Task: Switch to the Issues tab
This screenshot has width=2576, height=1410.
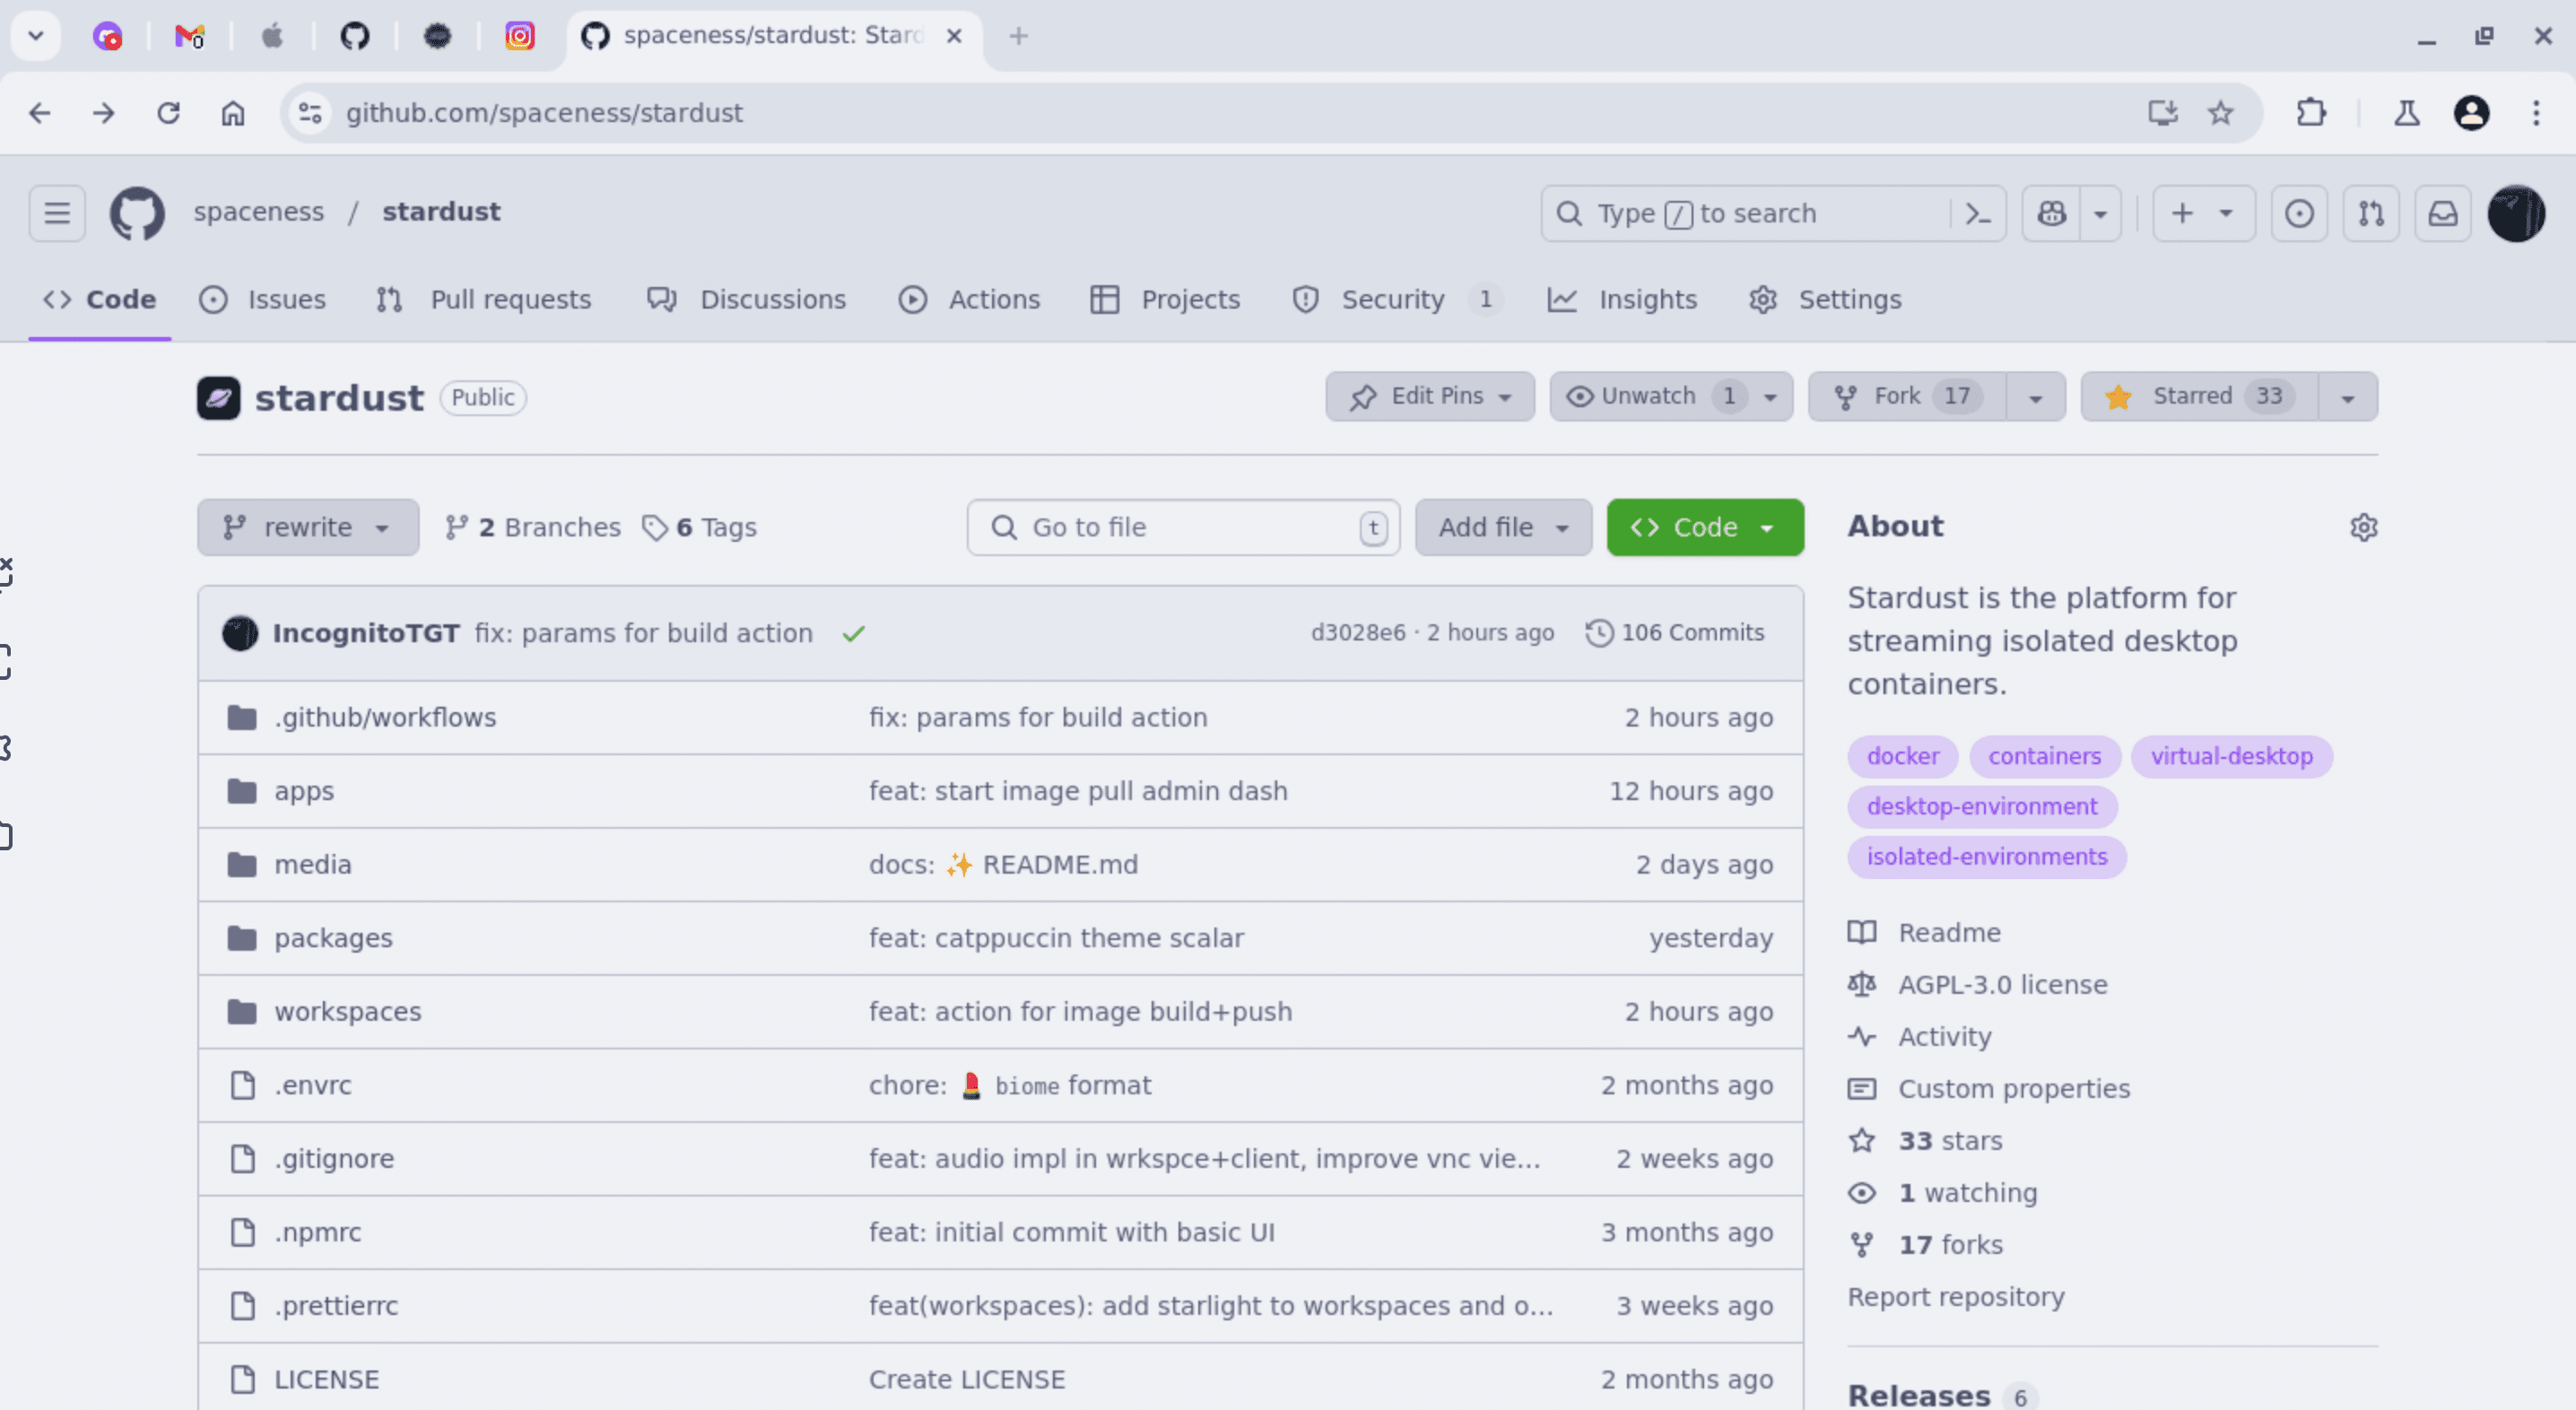Action: pyautogui.click(x=262, y=300)
